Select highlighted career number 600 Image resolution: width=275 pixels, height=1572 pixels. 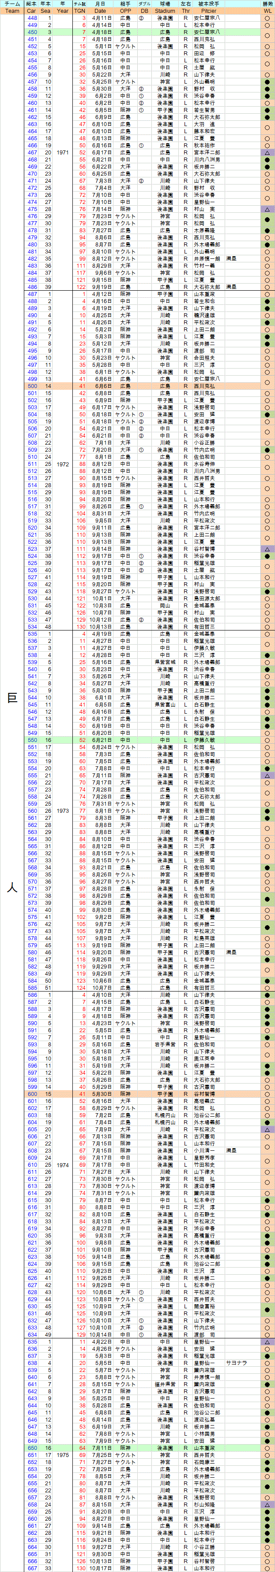tap(32, 1094)
